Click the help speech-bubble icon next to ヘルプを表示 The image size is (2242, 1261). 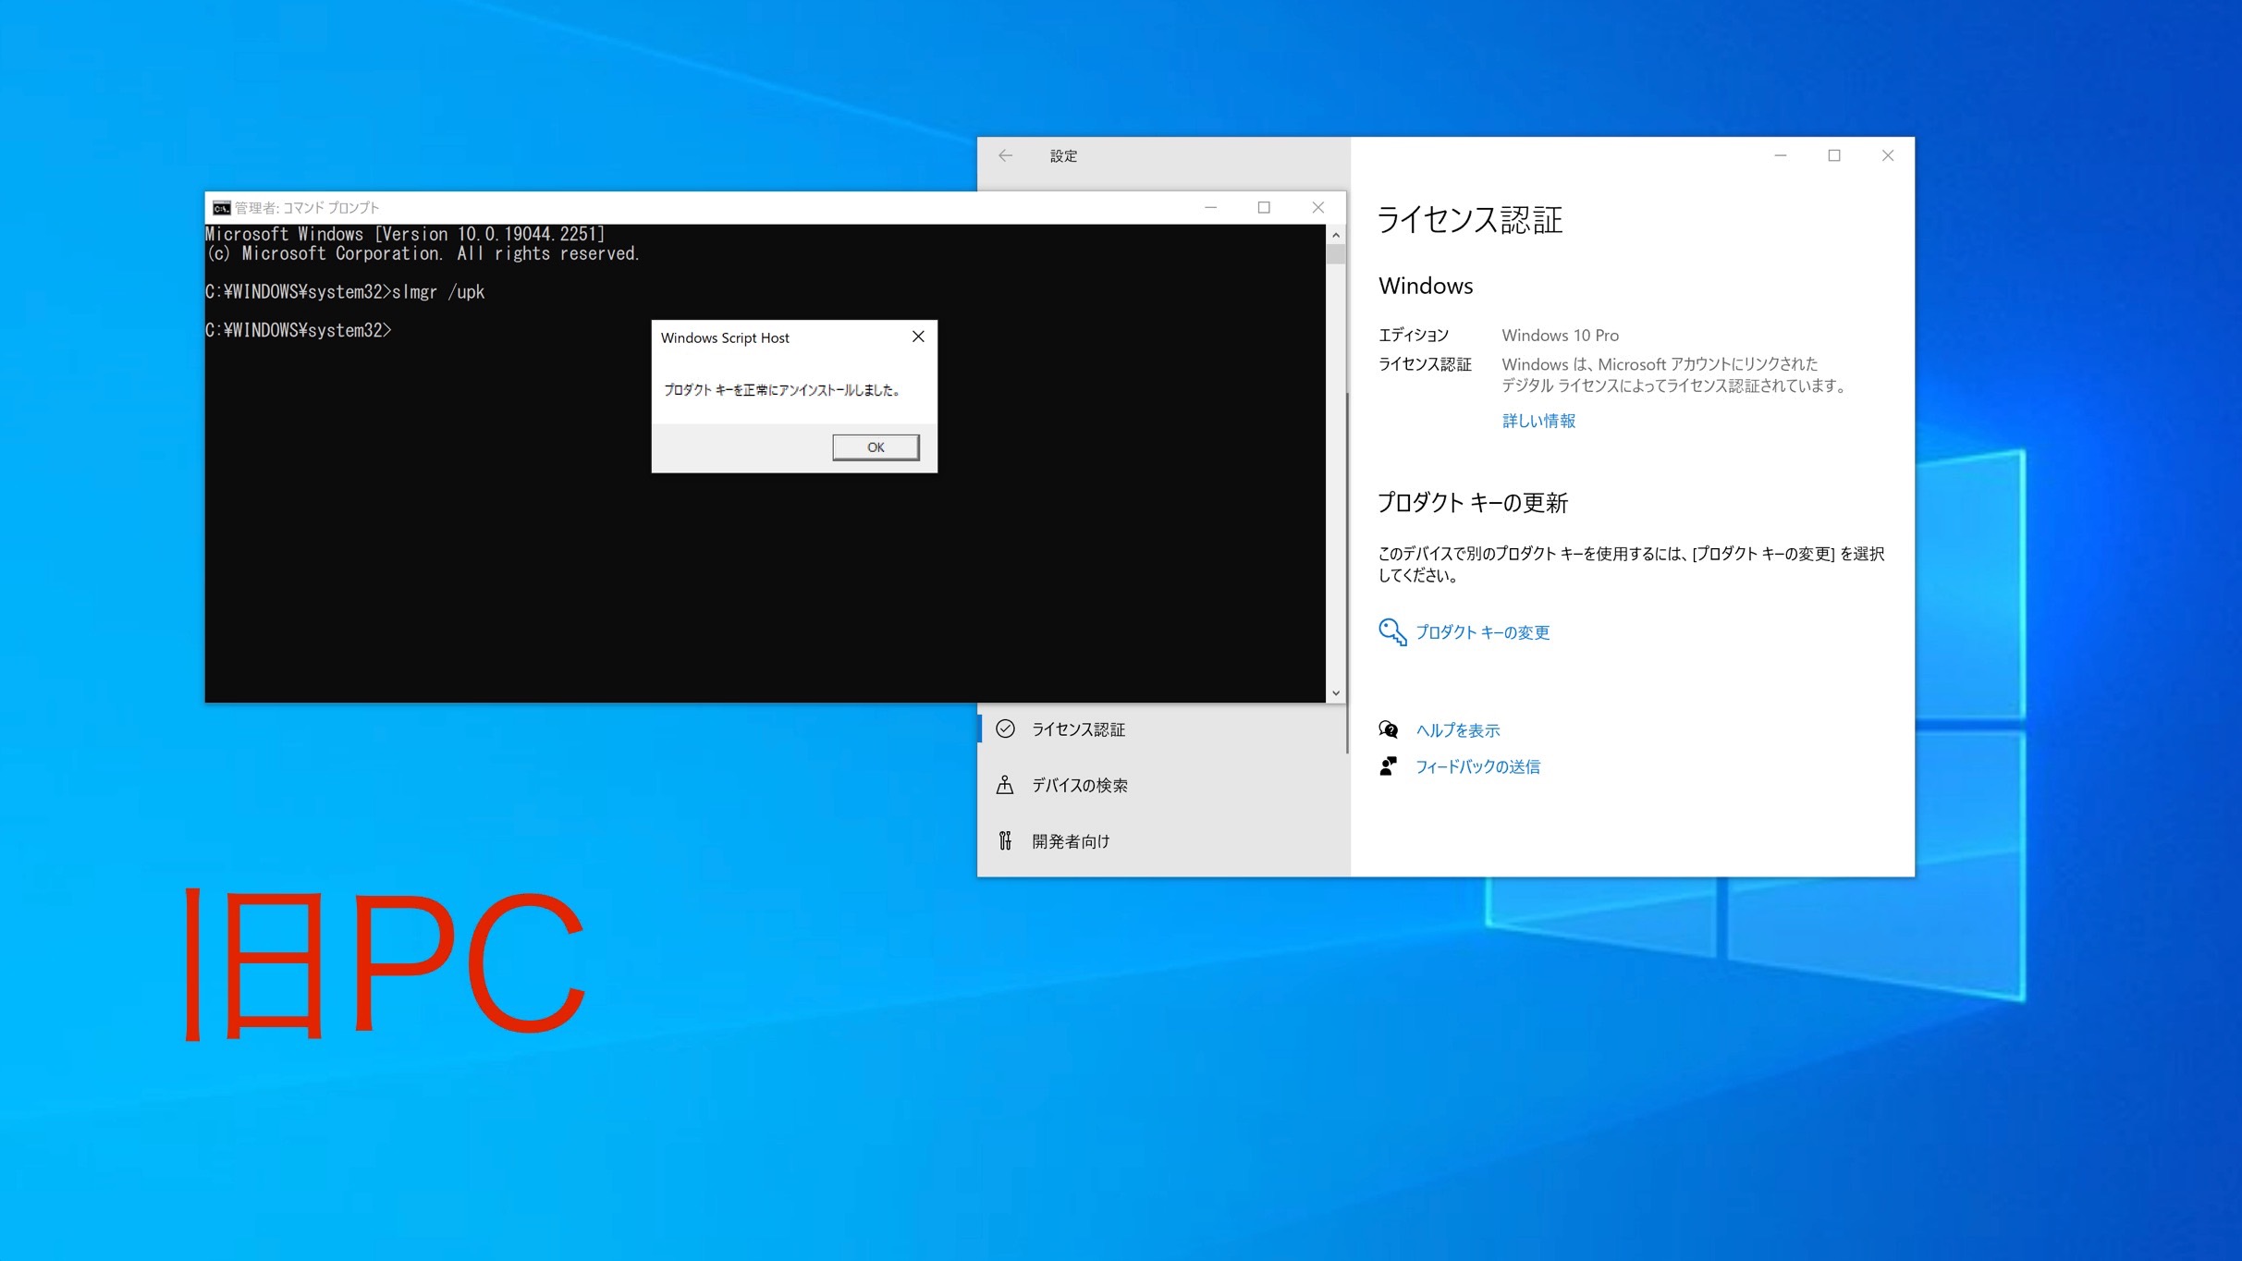[x=1387, y=729]
